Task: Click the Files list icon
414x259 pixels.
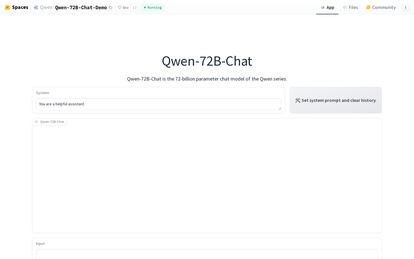Action: 345,7
